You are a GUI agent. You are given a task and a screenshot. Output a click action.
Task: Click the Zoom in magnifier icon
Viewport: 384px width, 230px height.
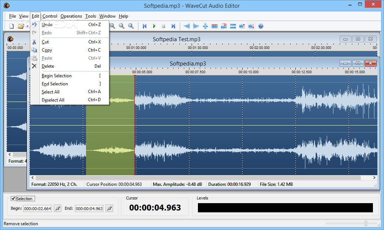click(x=112, y=26)
